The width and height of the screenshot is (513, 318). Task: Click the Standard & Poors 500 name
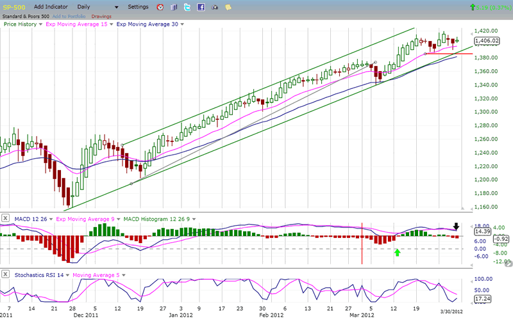click(26, 17)
